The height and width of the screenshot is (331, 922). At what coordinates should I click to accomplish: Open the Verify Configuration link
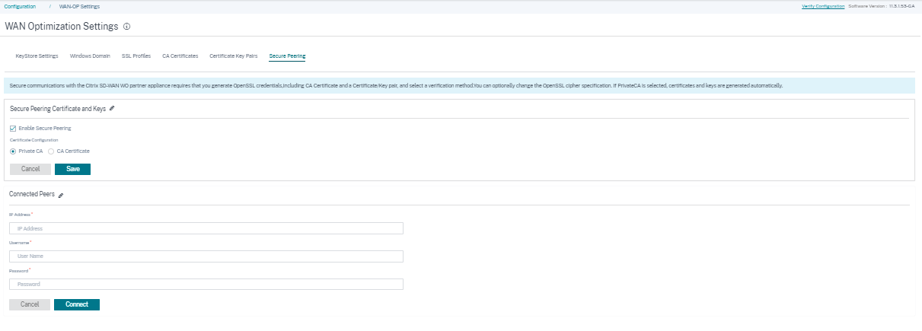point(823,6)
